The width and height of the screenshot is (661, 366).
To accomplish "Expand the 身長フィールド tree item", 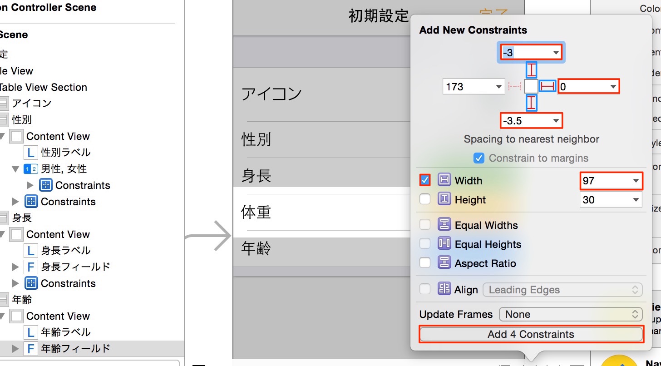I will [16, 267].
